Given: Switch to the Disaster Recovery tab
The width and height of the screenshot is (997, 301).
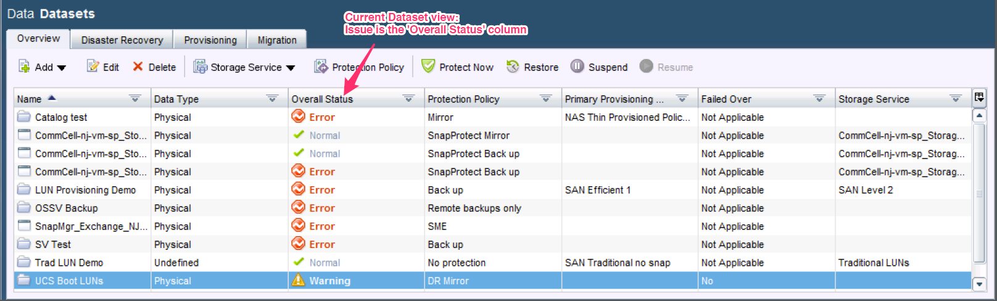Looking at the screenshot, I should point(122,40).
